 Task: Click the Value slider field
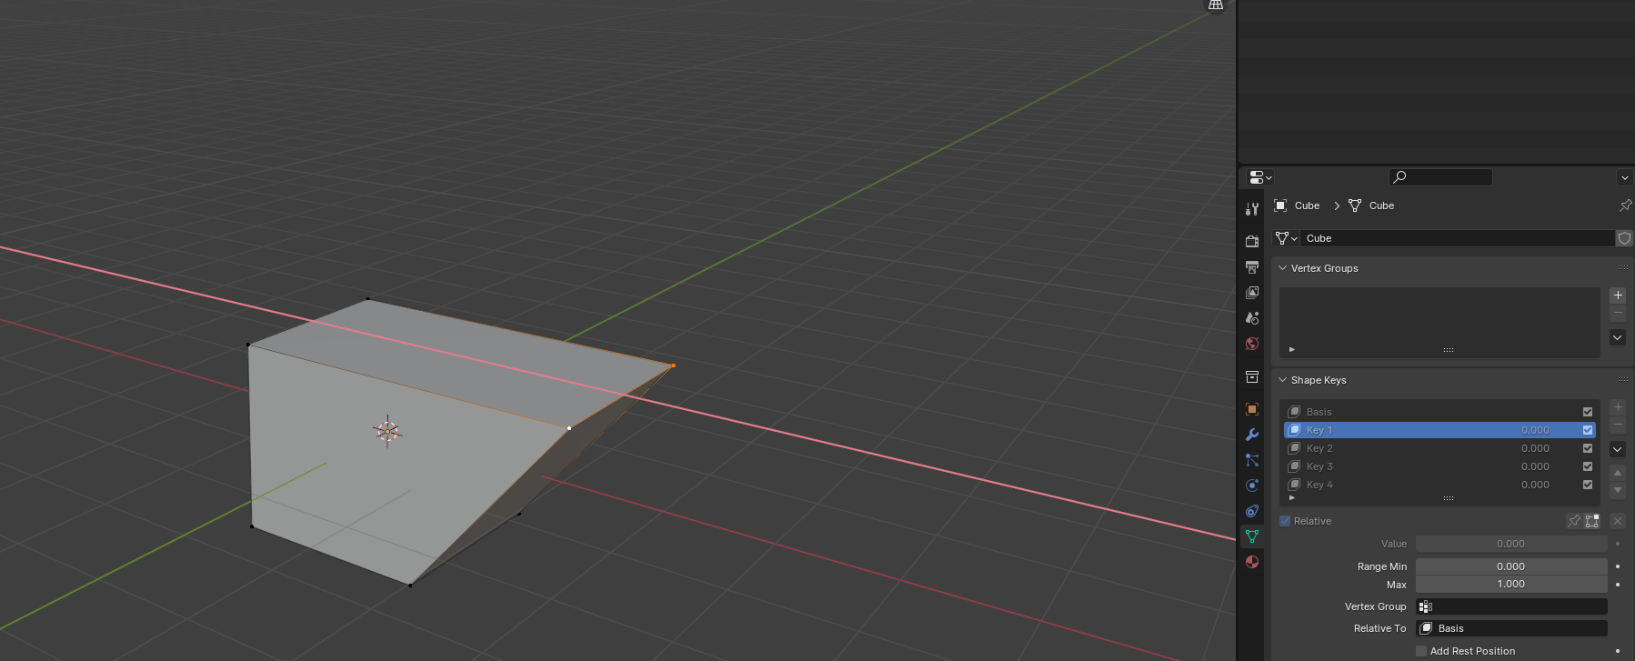pyautogui.click(x=1511, y=544)
